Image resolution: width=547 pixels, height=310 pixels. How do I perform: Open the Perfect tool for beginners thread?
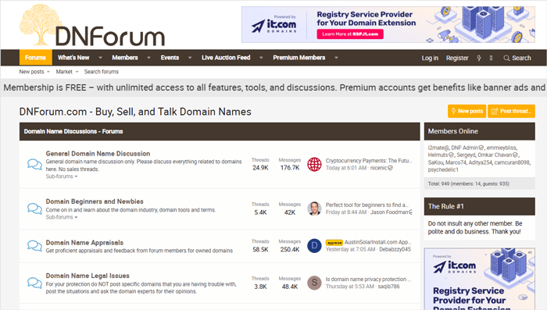click(x=367, y=205)
